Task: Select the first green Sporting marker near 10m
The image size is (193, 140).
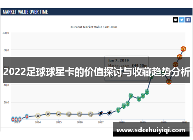Action: click(118, 110)
